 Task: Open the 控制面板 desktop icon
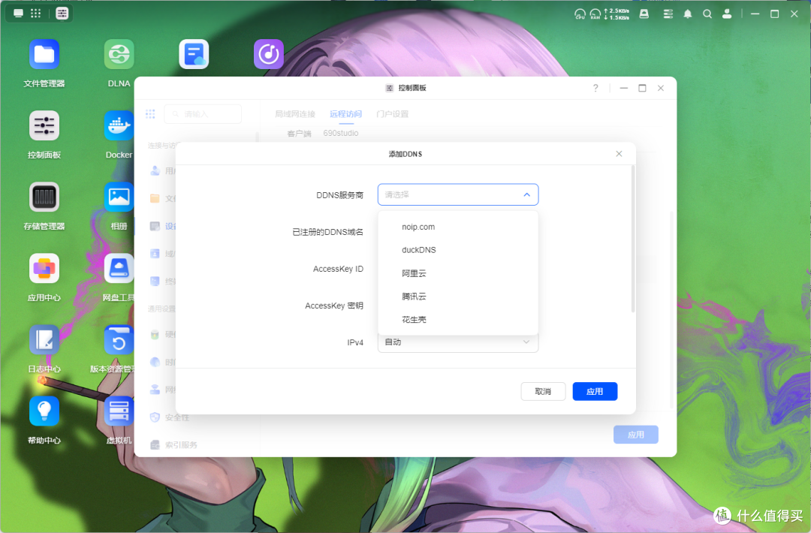[44, 125]
